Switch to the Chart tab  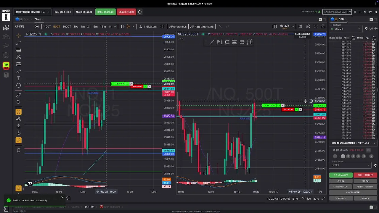(38, 20)
